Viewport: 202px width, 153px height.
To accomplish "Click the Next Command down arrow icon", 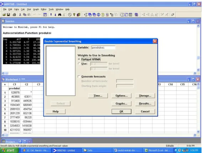I will tap(55, 15).
